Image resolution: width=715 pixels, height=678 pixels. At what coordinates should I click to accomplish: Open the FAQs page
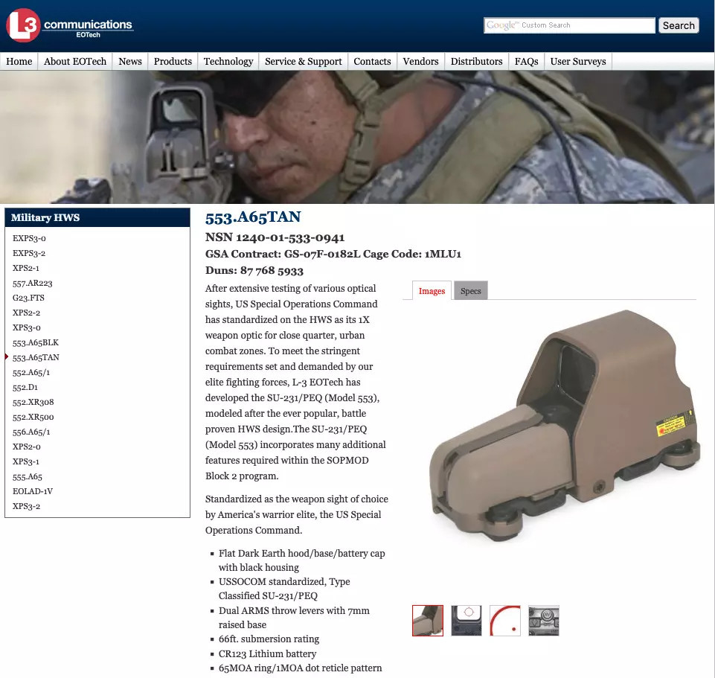pyautogui.click(x=526, y=62)
